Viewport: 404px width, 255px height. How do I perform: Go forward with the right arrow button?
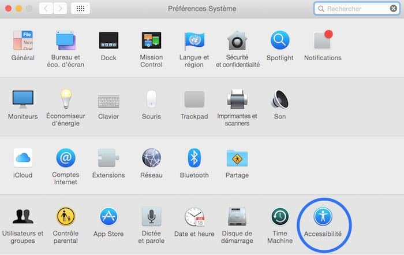(x=60, y=9)
